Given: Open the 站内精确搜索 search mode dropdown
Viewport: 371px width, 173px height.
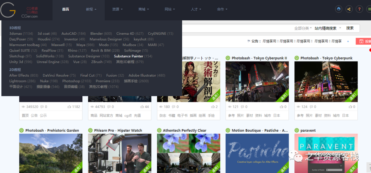Looking at the screenshot, I should click(x=328, y=28).
